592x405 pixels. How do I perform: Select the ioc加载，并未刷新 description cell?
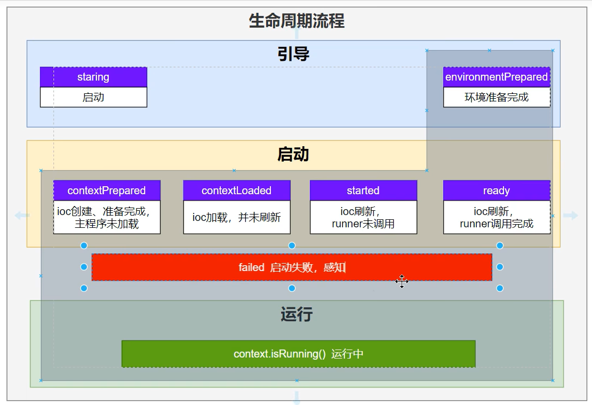pyautogui.click(x=237, y=217)
